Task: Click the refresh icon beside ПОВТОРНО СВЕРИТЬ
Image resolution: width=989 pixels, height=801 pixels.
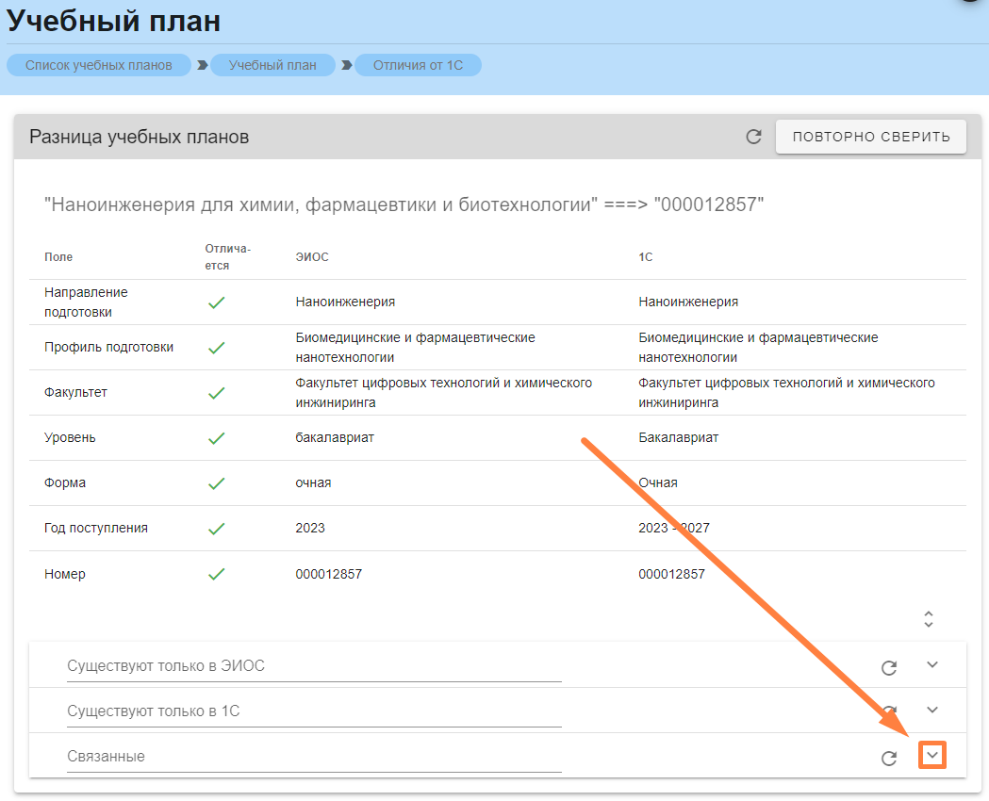Action: click(x=753, y=137)
